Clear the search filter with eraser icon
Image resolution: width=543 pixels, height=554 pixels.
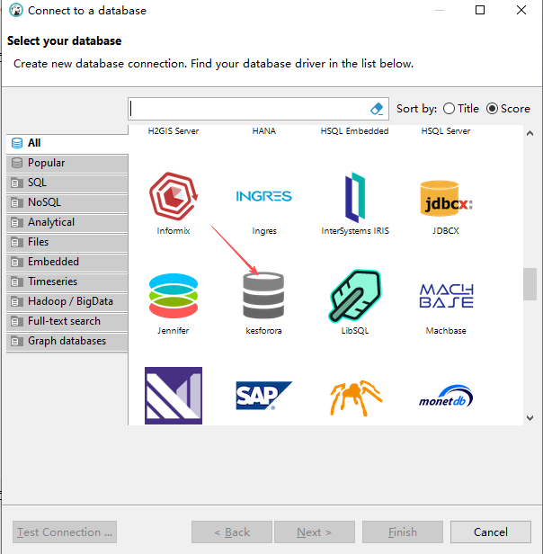pyautogui.click(x=377, y=109)
